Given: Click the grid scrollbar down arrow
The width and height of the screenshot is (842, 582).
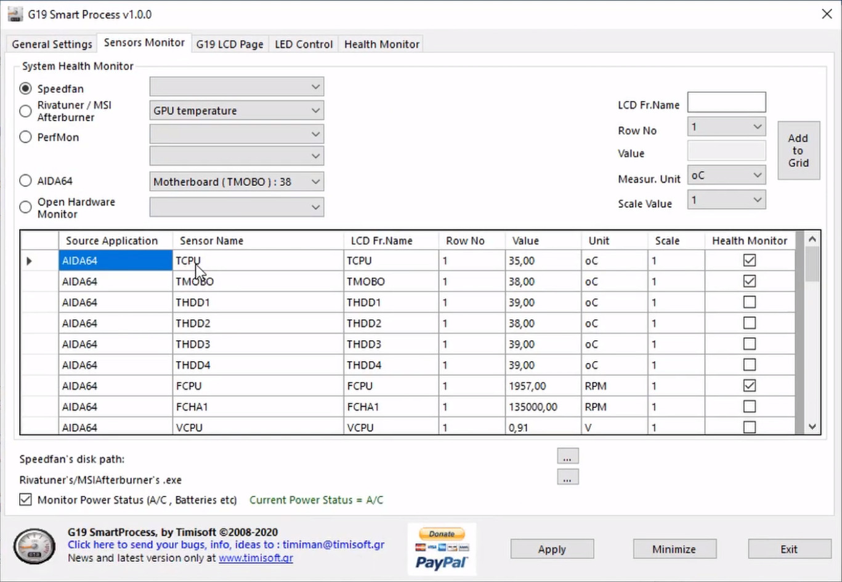Looking at the screenshot, I should coord(812,426).
